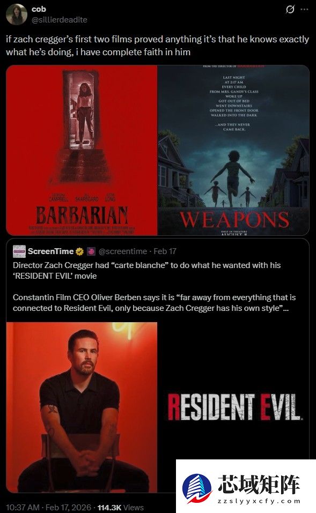Image resolution: width=316 pixels, height=513 pixels.
Task: Click the @sillierdeadite handle
Action: [x=59, y=20]
